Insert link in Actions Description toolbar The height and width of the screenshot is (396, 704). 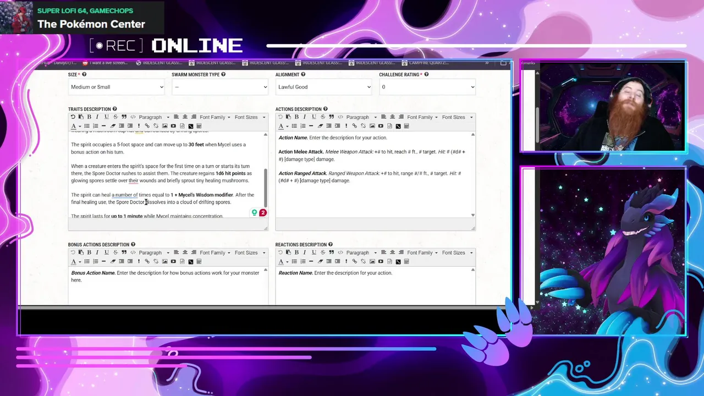354,126
